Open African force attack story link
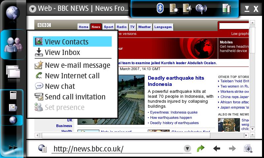264x158 pixels. pyautogui.click(x=234, y=102)
